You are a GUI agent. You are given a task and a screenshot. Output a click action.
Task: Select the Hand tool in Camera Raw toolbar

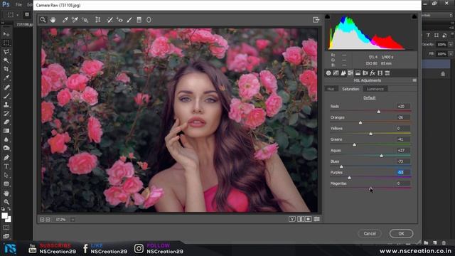coord(53,20)
